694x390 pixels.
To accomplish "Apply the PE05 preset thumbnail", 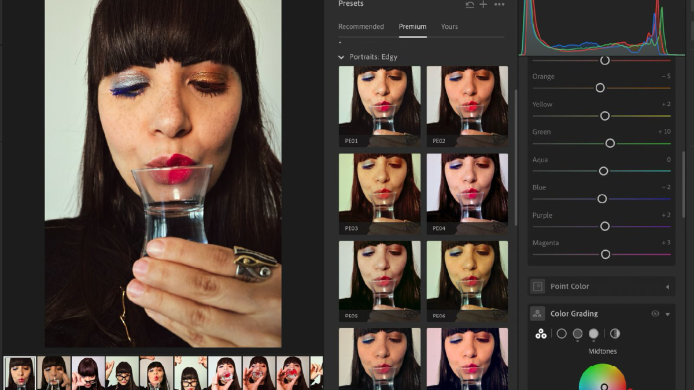I will point(379,281).
